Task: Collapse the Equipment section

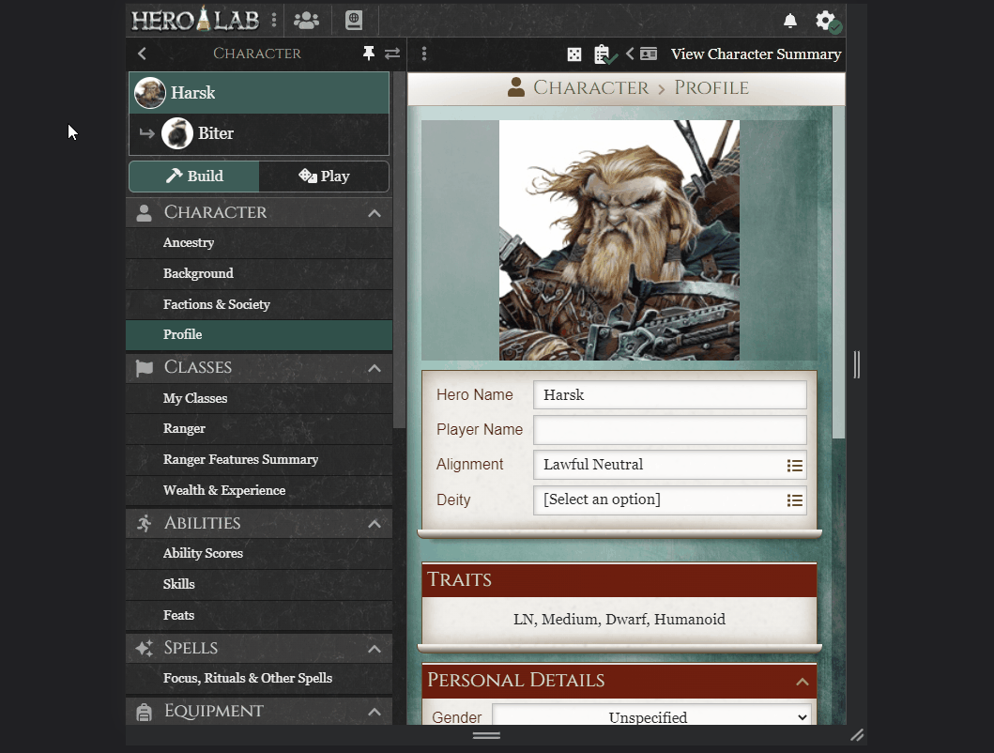Action: coord(375,713)
